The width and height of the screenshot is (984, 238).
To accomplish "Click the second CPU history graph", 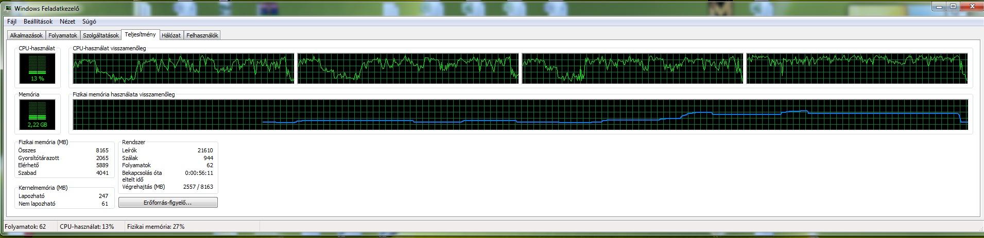I will coord(408,68).
